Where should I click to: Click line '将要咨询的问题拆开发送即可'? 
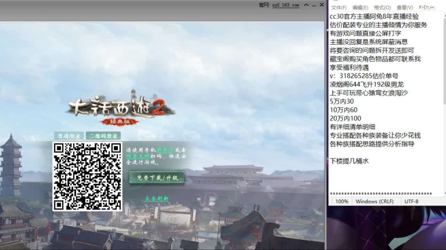point(372,50)
